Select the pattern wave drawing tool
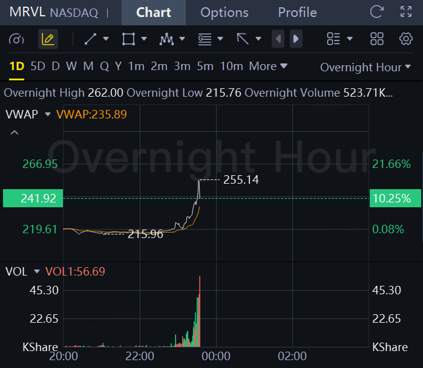423x368 pixels. pos(166,39)
